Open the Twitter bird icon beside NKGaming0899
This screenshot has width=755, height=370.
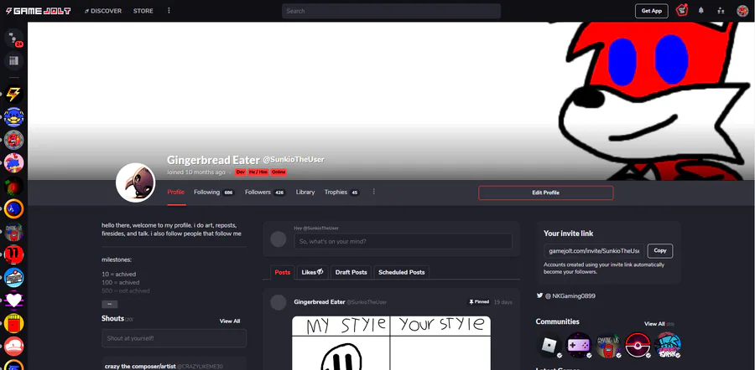coord(539,295)
